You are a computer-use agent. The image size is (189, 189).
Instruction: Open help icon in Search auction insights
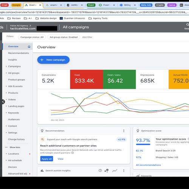(x=100, y=170)
